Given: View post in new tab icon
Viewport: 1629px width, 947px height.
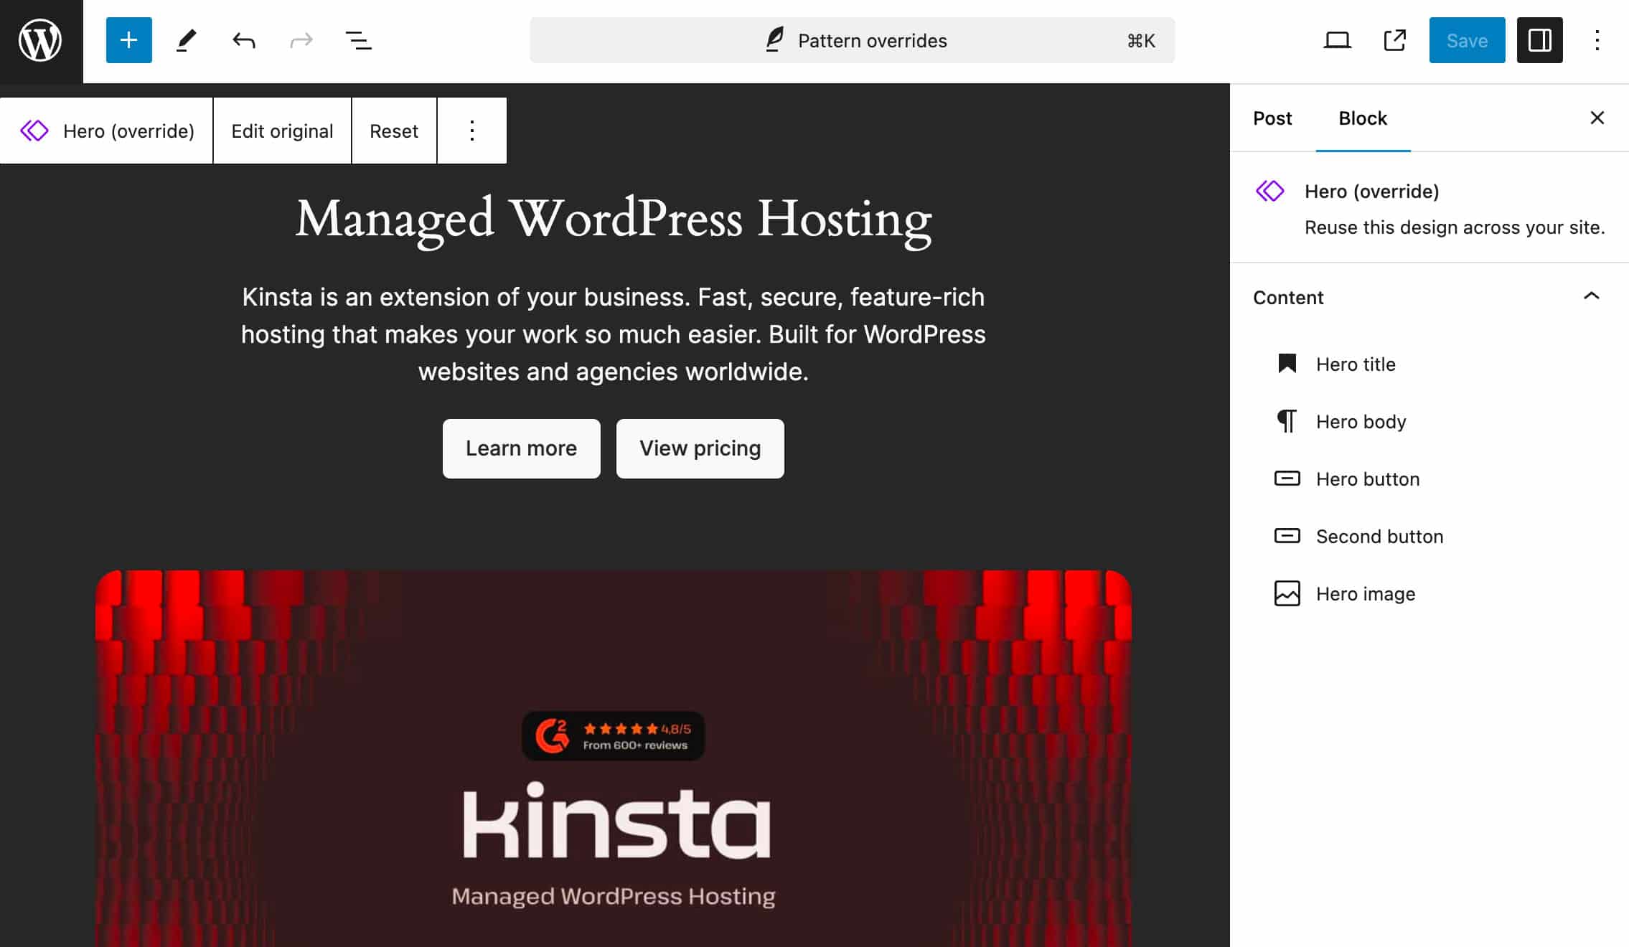Looking at the screenshot, I should click(1394, 40).
